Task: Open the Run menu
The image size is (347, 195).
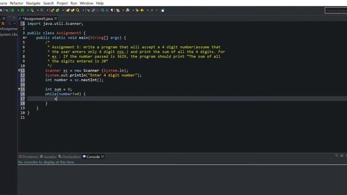Action: (74, 3)
